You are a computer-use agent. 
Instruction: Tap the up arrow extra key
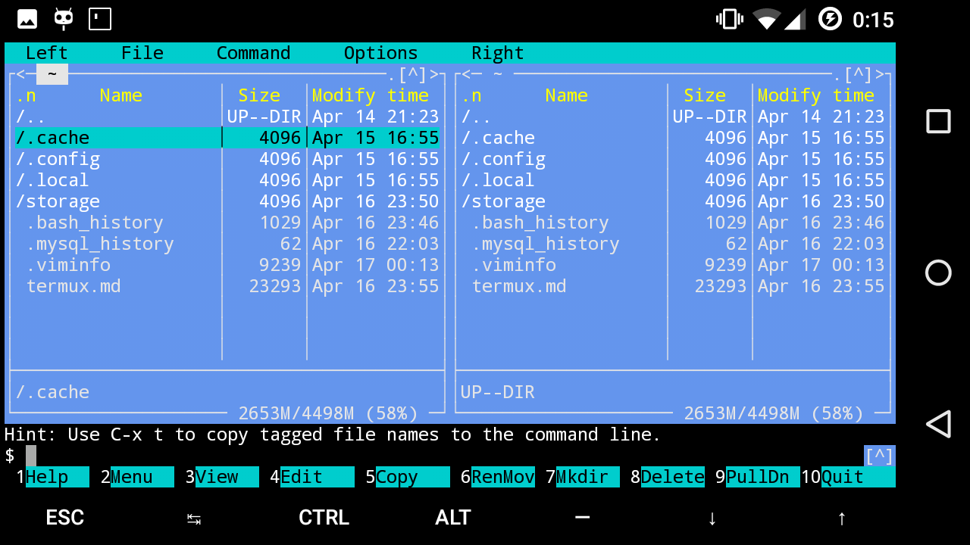(841, 519)
